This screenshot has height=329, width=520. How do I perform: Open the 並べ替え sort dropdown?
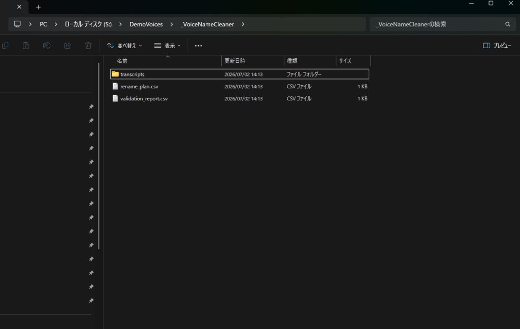pyautogui.click(x=124, y=46)
